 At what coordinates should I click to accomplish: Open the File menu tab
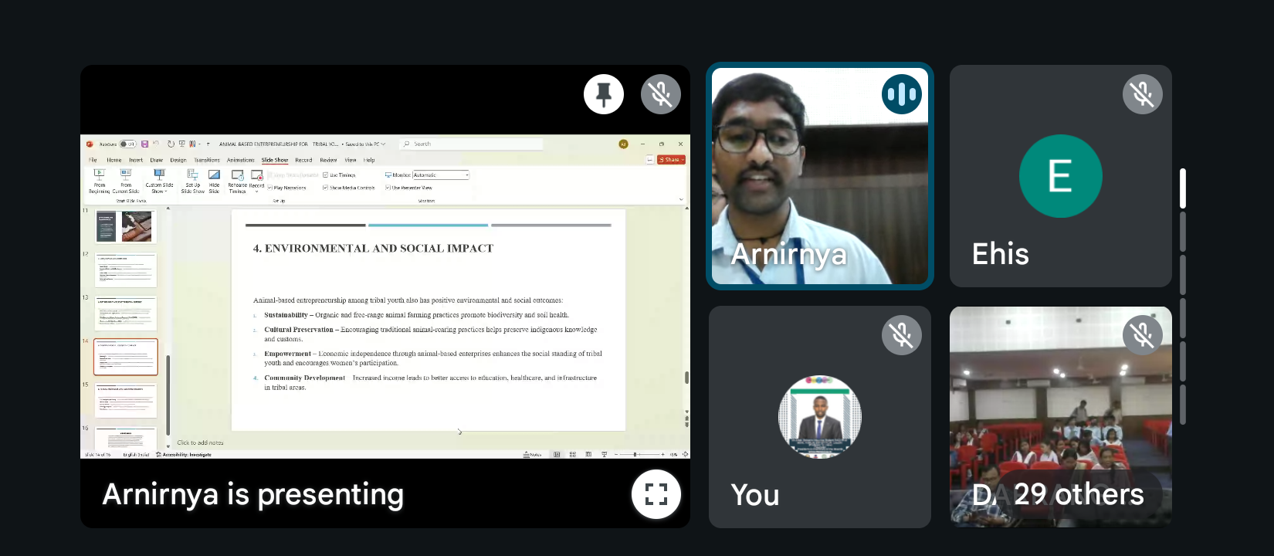pyautogui.click(x=93, y=160)
